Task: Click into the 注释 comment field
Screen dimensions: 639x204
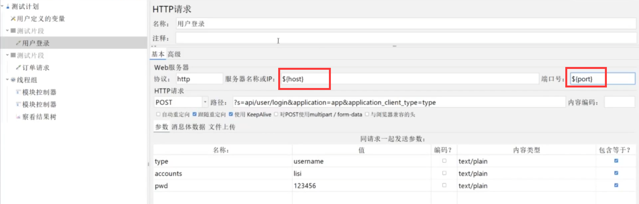Action: pyautogui.click(x=406, y=38)
